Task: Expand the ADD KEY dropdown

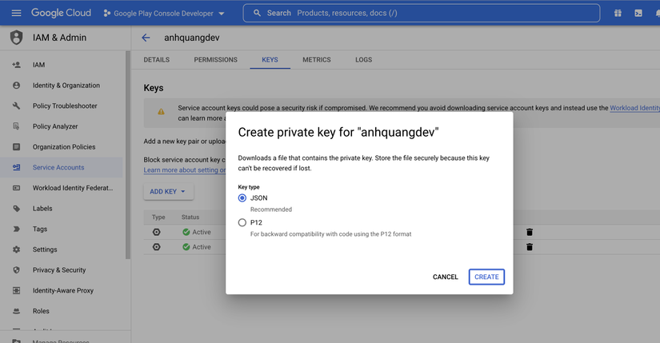Action: tap(168, 192)
